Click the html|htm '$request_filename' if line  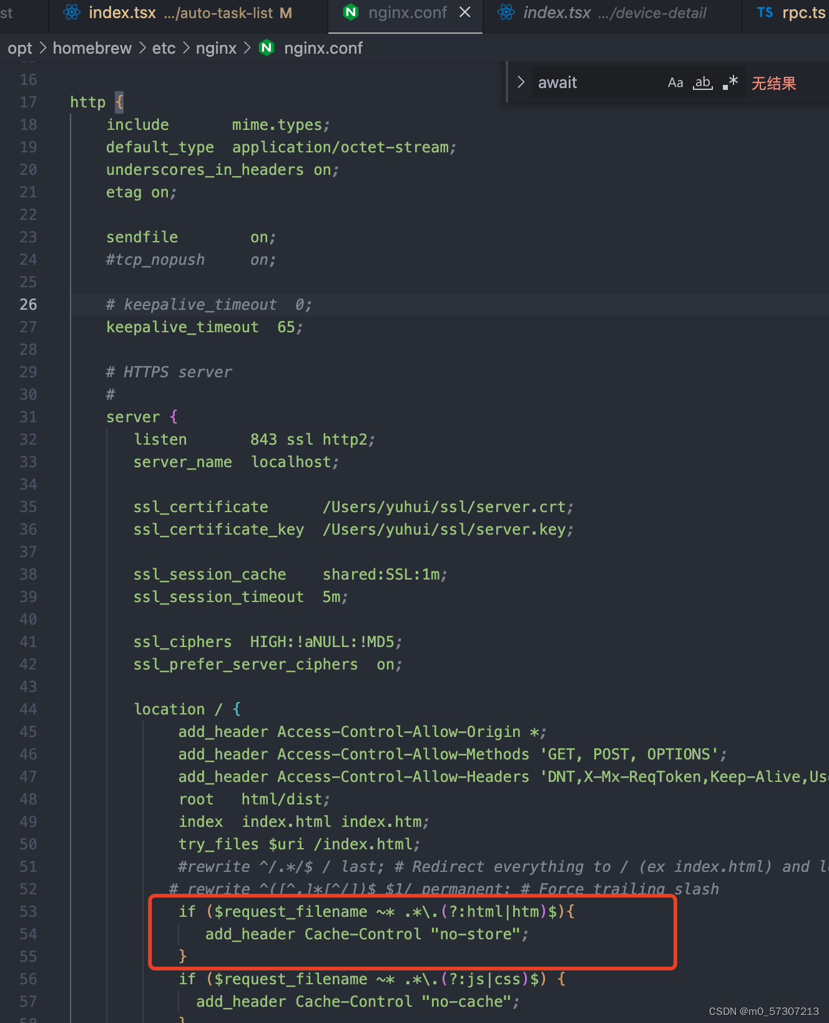pos(376,912)
